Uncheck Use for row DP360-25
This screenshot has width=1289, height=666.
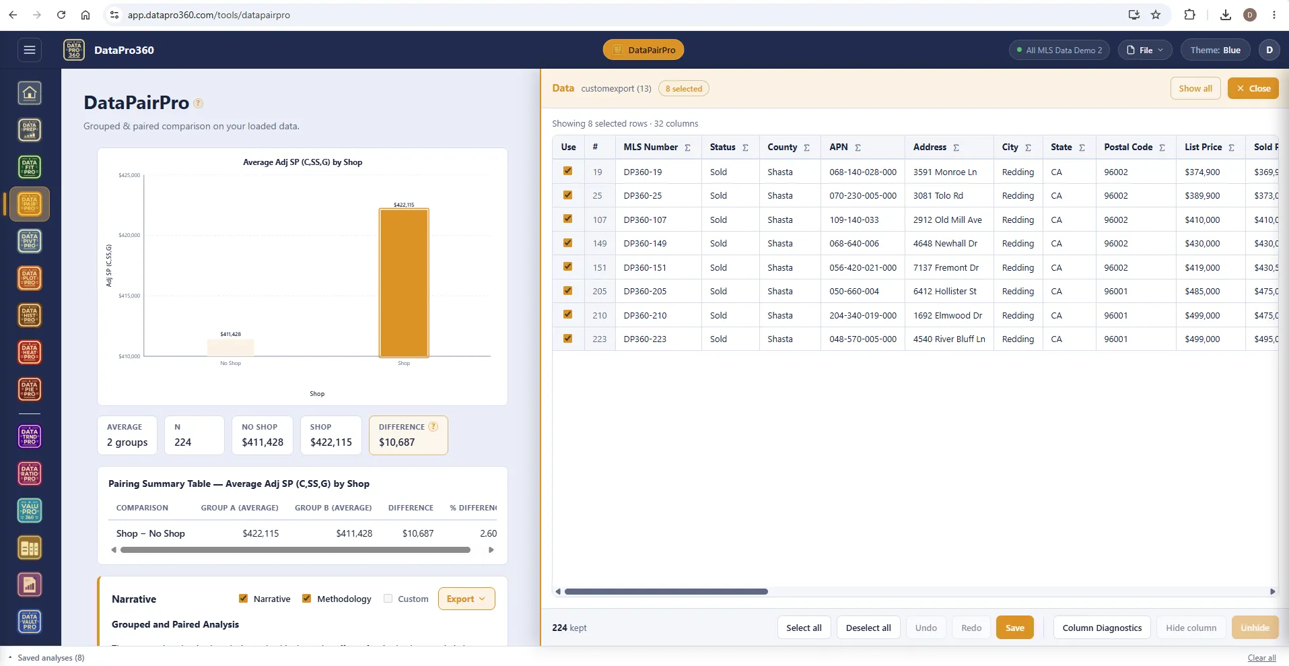(567, 195)
